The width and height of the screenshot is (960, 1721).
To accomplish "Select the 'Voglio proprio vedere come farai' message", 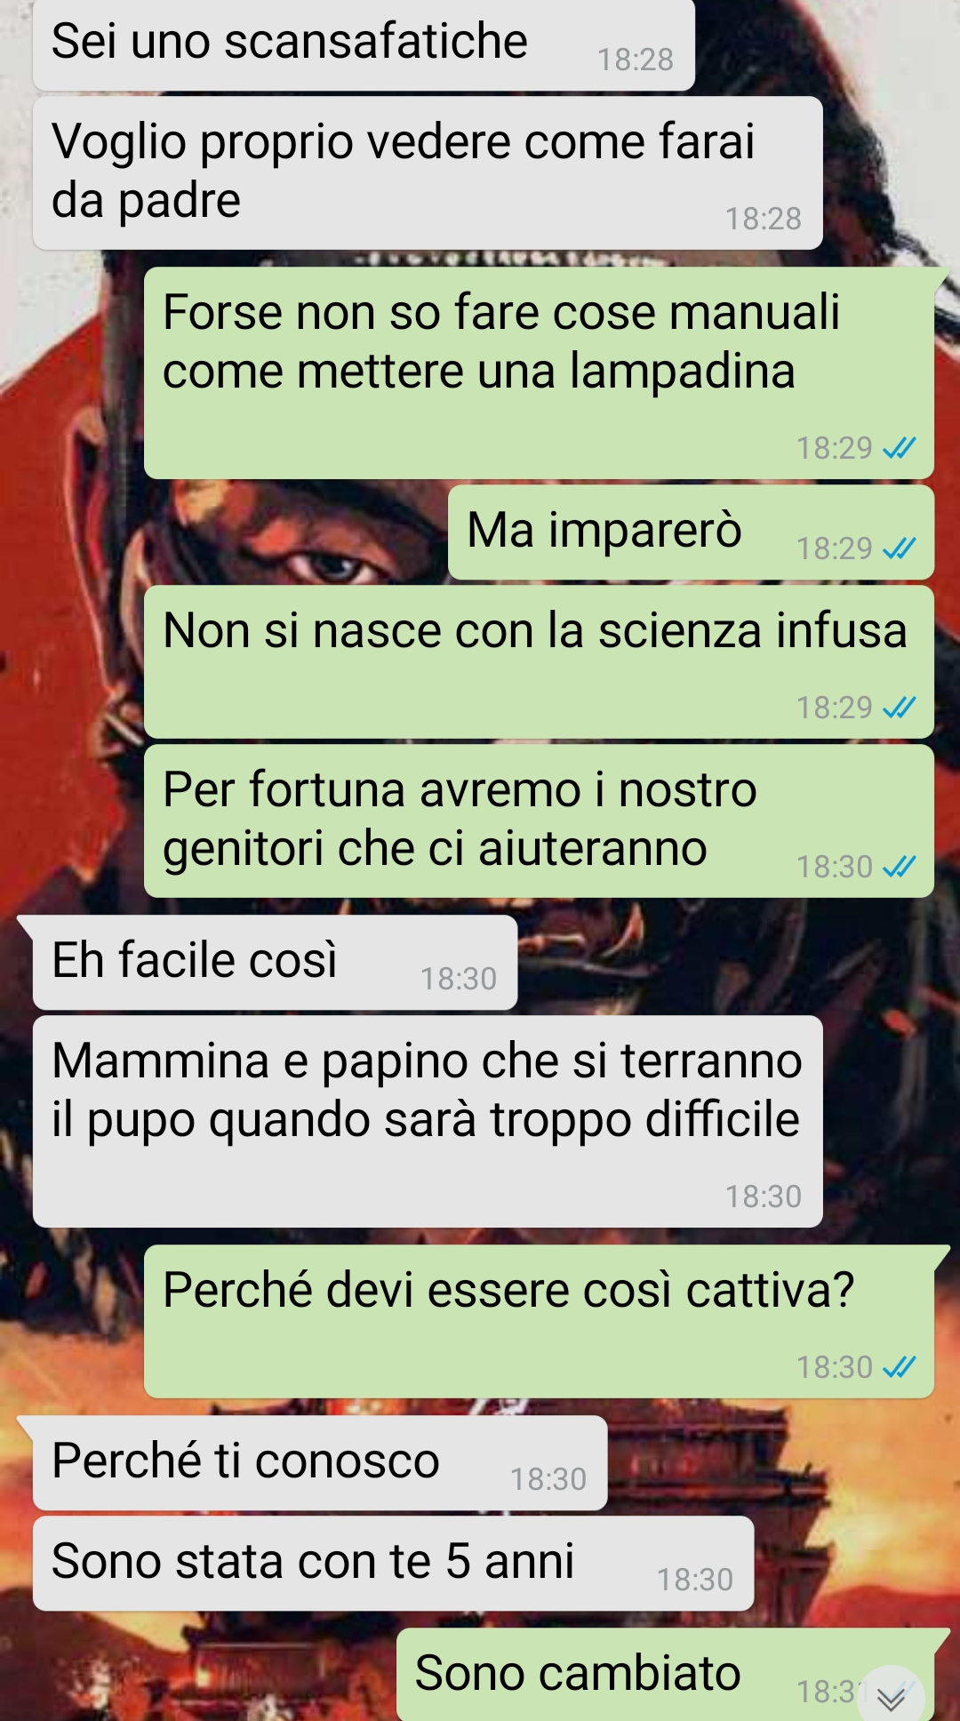I will point(428,173).
